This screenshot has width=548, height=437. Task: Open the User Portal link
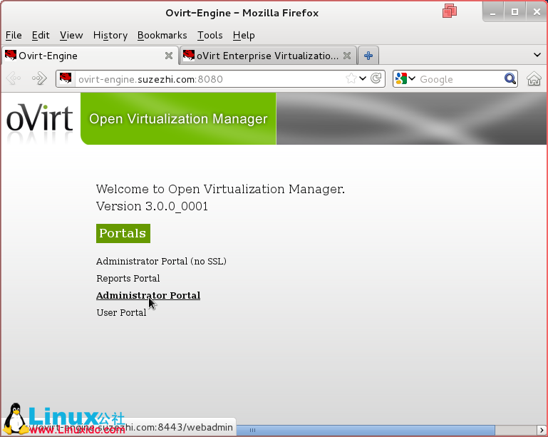click(121, 312)
